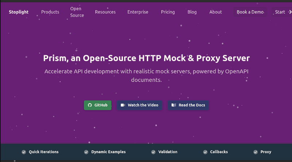Select Enterprise in the navigation bar

pos(138,12)
